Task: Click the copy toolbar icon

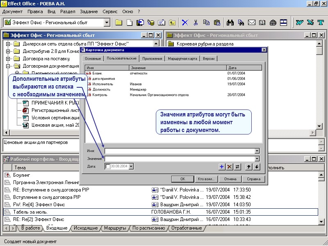Action: 206,23
